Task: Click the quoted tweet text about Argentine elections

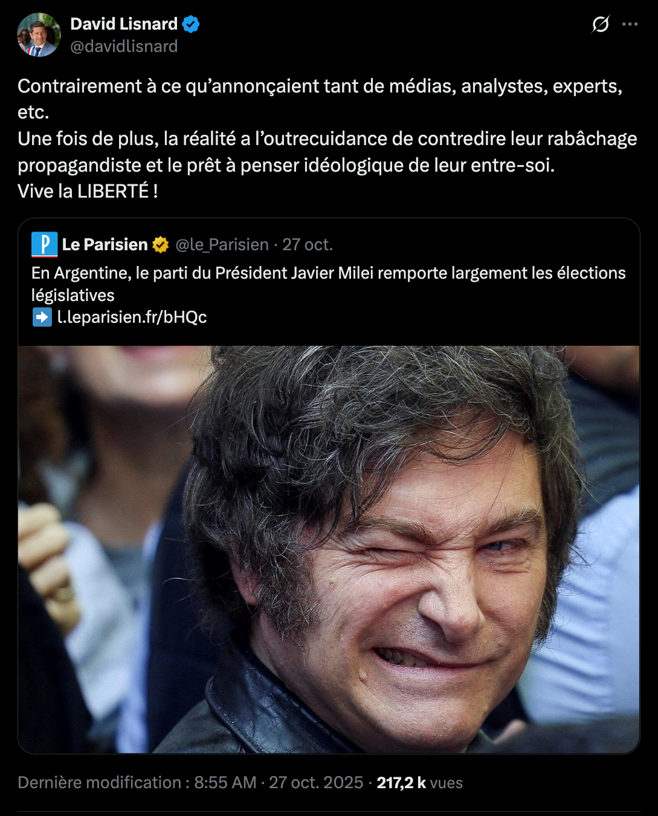Action: coord(329,284)
